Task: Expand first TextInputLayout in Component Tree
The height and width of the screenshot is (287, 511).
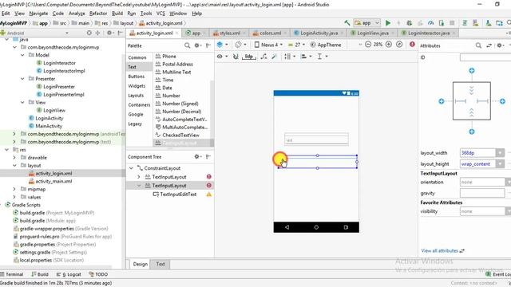Action: pos(139,177)
